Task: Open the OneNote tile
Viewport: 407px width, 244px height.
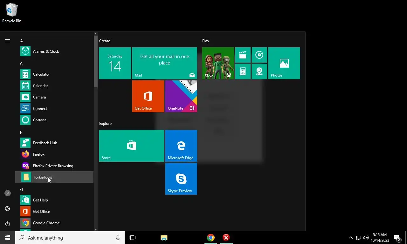Action: click(181, 96)
